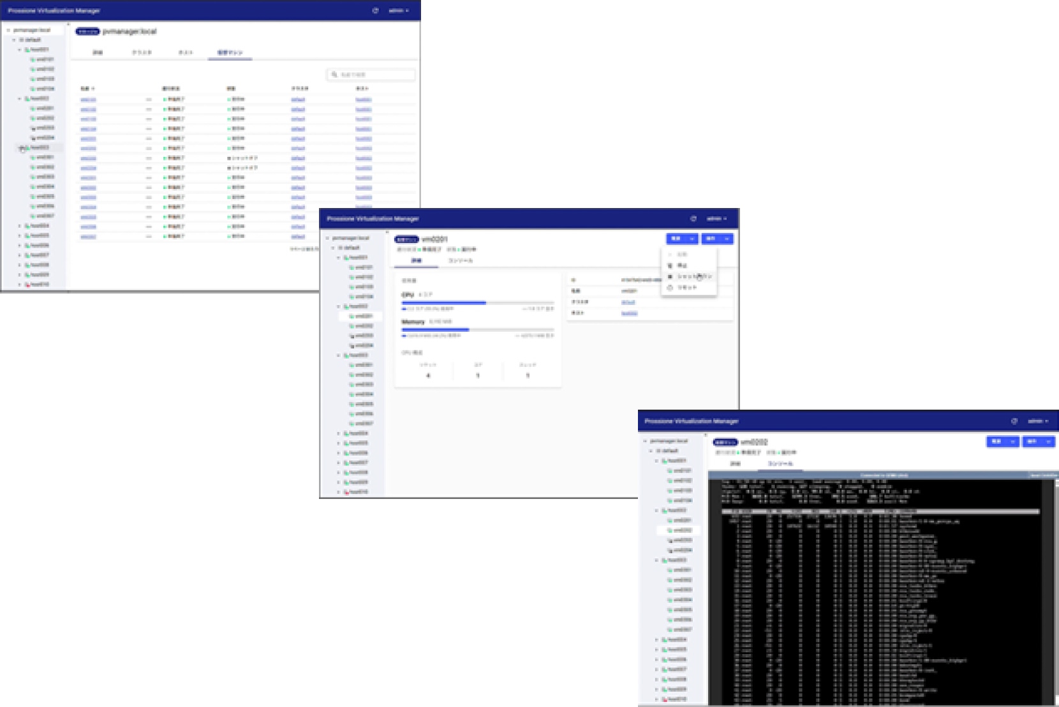Click the default cluster link in vm0201 details

tap(628, 302)
